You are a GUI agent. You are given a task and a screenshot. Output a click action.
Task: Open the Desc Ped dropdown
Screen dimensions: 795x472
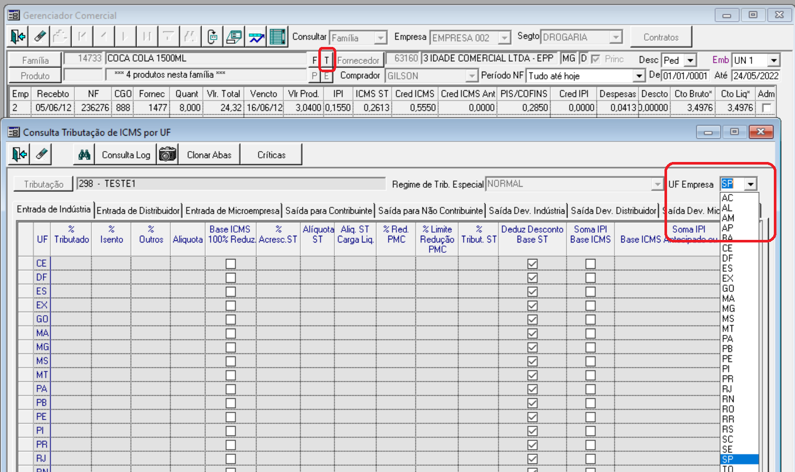coord(690,60)
